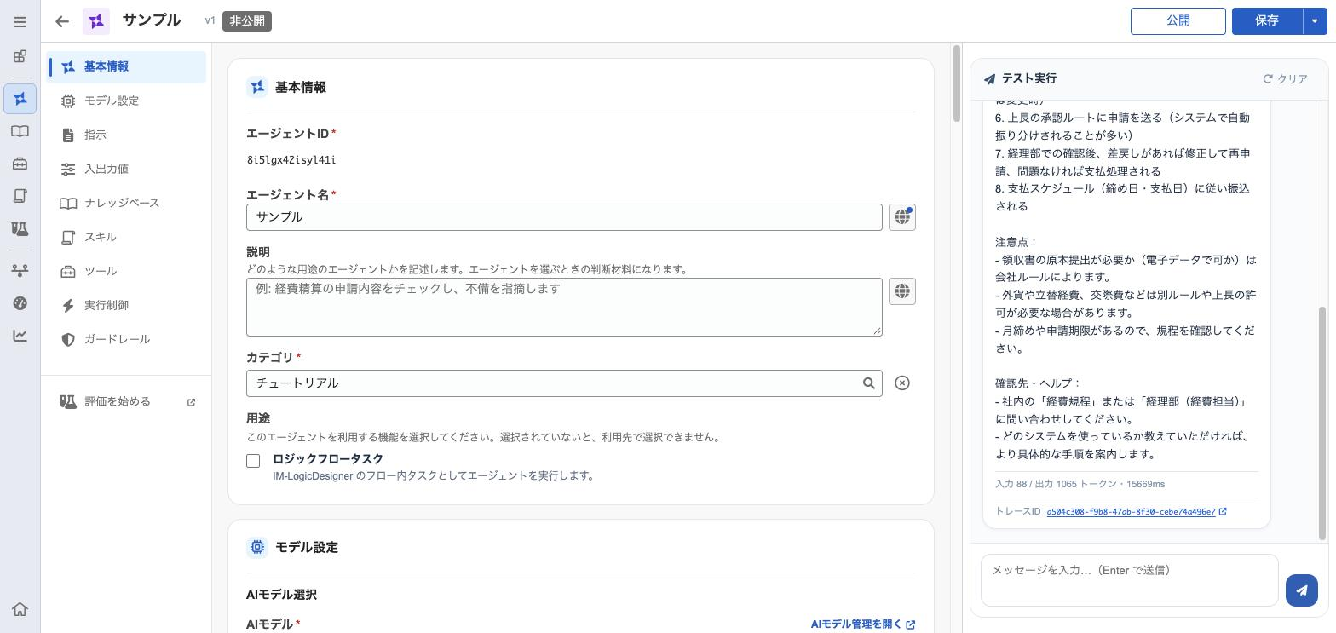Click the back arrow beside サンプル title
The width and height of the screenshot is (1336, 633).
[x=62, y=21]
